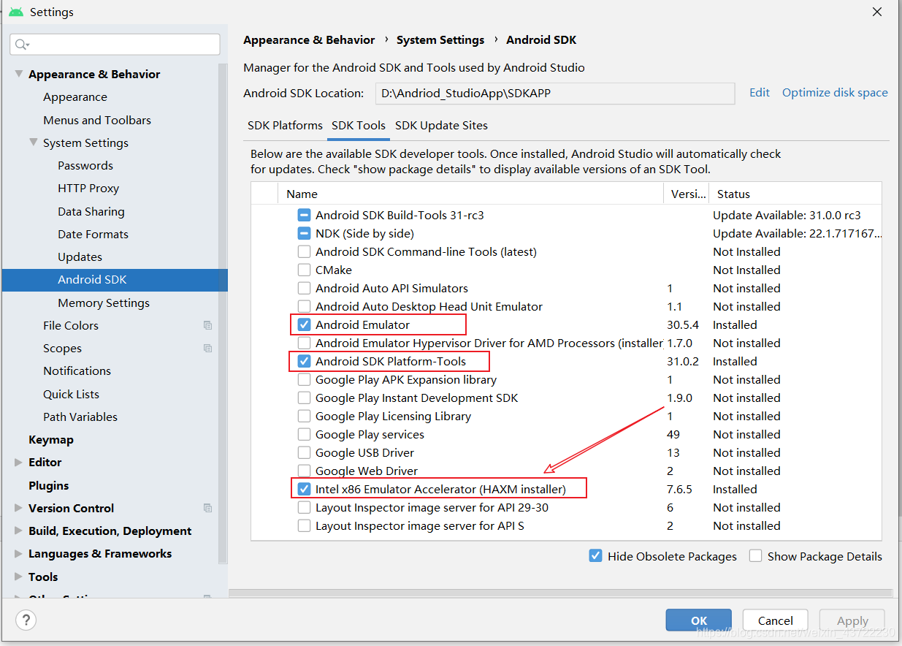Select Passwords in settings tree

(x=85, y=165)
